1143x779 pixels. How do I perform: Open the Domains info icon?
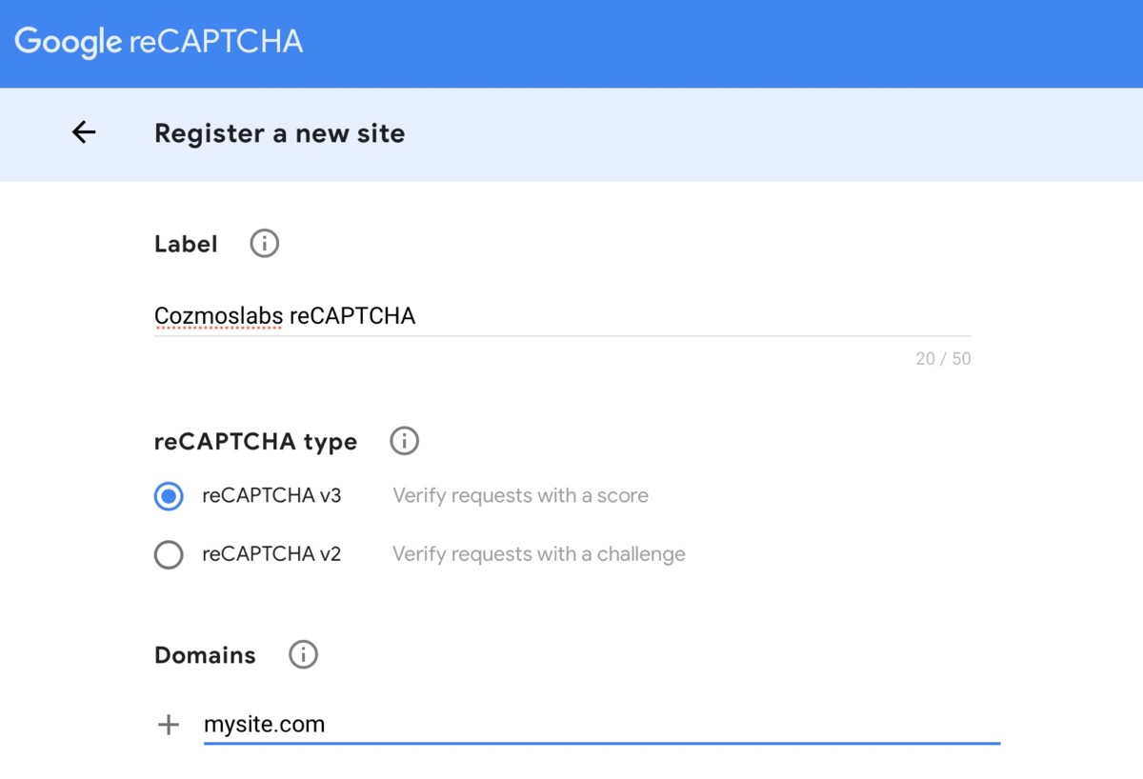pyautogui.click(x=303, y=654)
